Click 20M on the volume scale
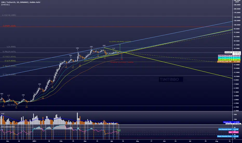Viewport: 242px width, 143px height. (235, 114)
